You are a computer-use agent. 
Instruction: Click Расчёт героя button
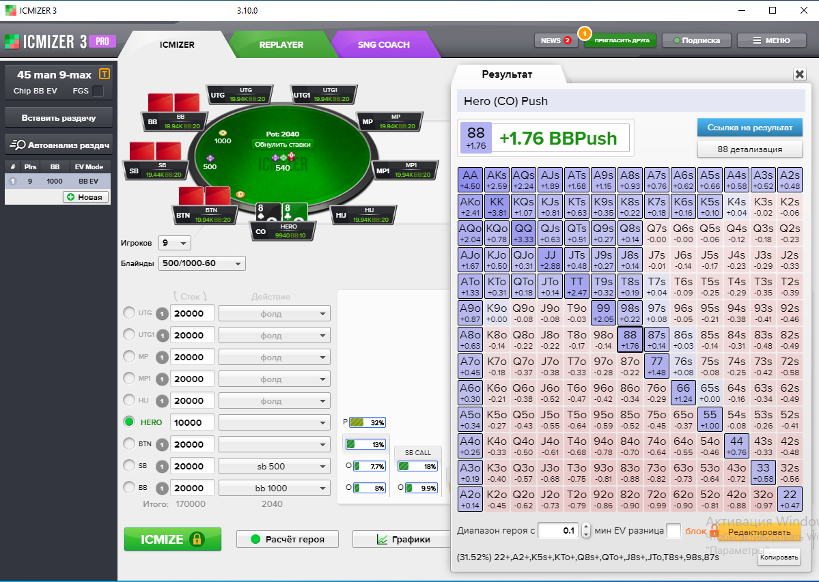(x=288, y=539)
